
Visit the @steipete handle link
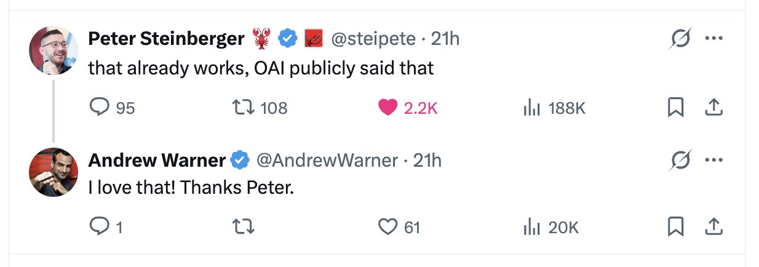373,39
